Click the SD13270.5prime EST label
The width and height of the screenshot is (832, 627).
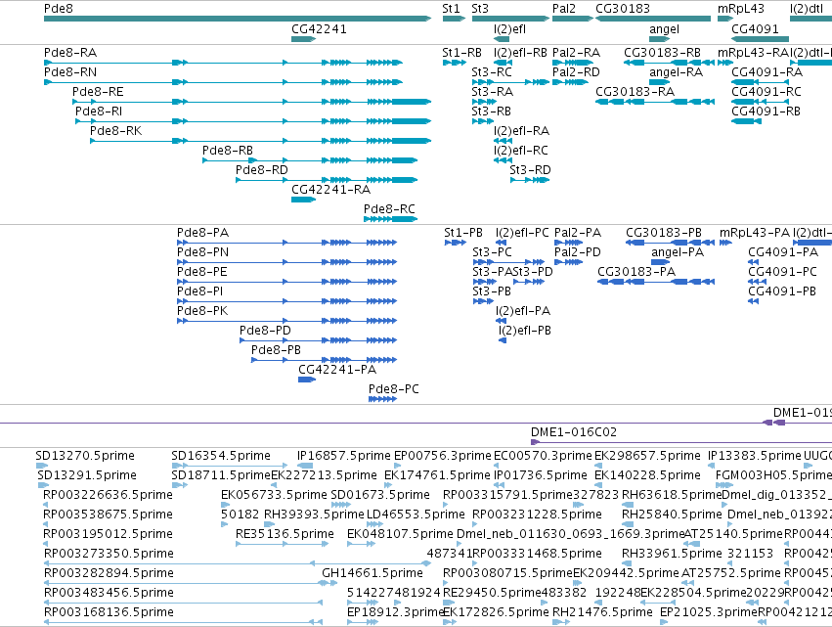(85, 456)
